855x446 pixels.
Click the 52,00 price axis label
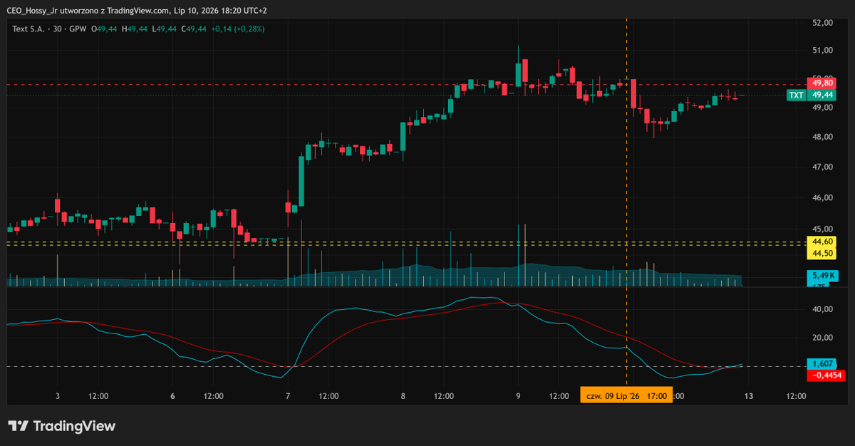pyautogui.click(x=823, y=23)
